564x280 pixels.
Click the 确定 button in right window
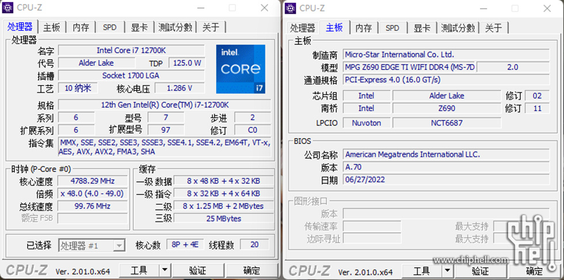click(535, 270)
